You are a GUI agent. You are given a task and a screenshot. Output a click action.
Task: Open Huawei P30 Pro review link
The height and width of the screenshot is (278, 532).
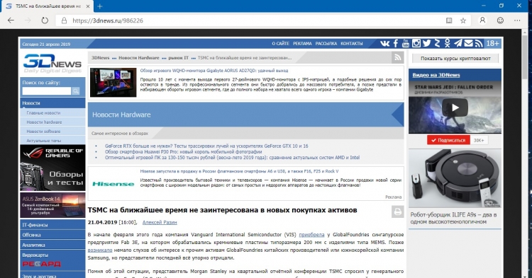coord(183,152)
